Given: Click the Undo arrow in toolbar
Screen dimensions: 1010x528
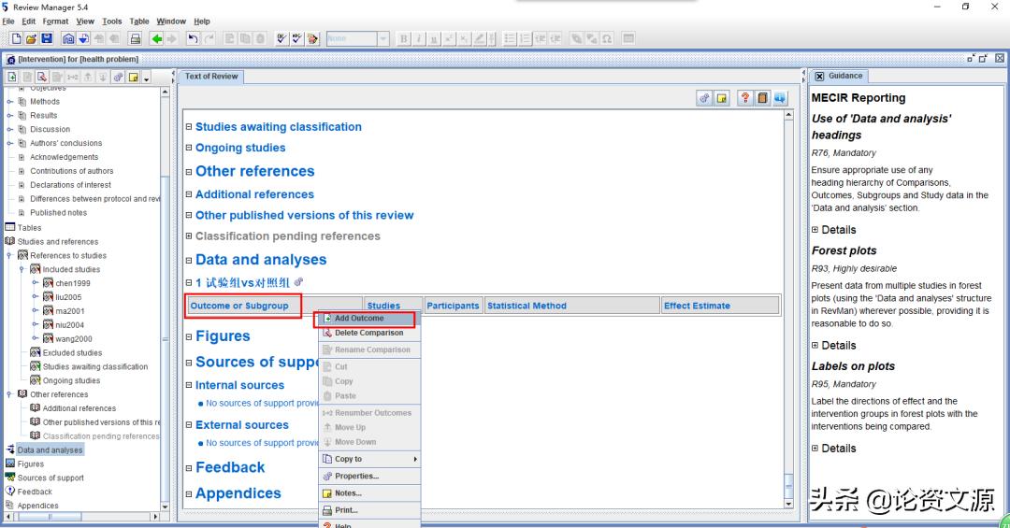Looking at the screenshot, I should pos(193,38).
